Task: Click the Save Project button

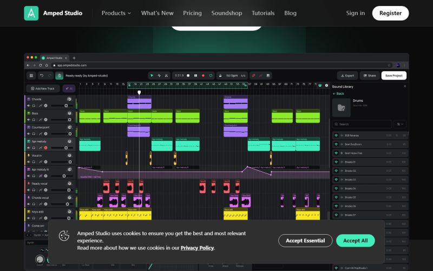Action: click(x=394, y=75)
